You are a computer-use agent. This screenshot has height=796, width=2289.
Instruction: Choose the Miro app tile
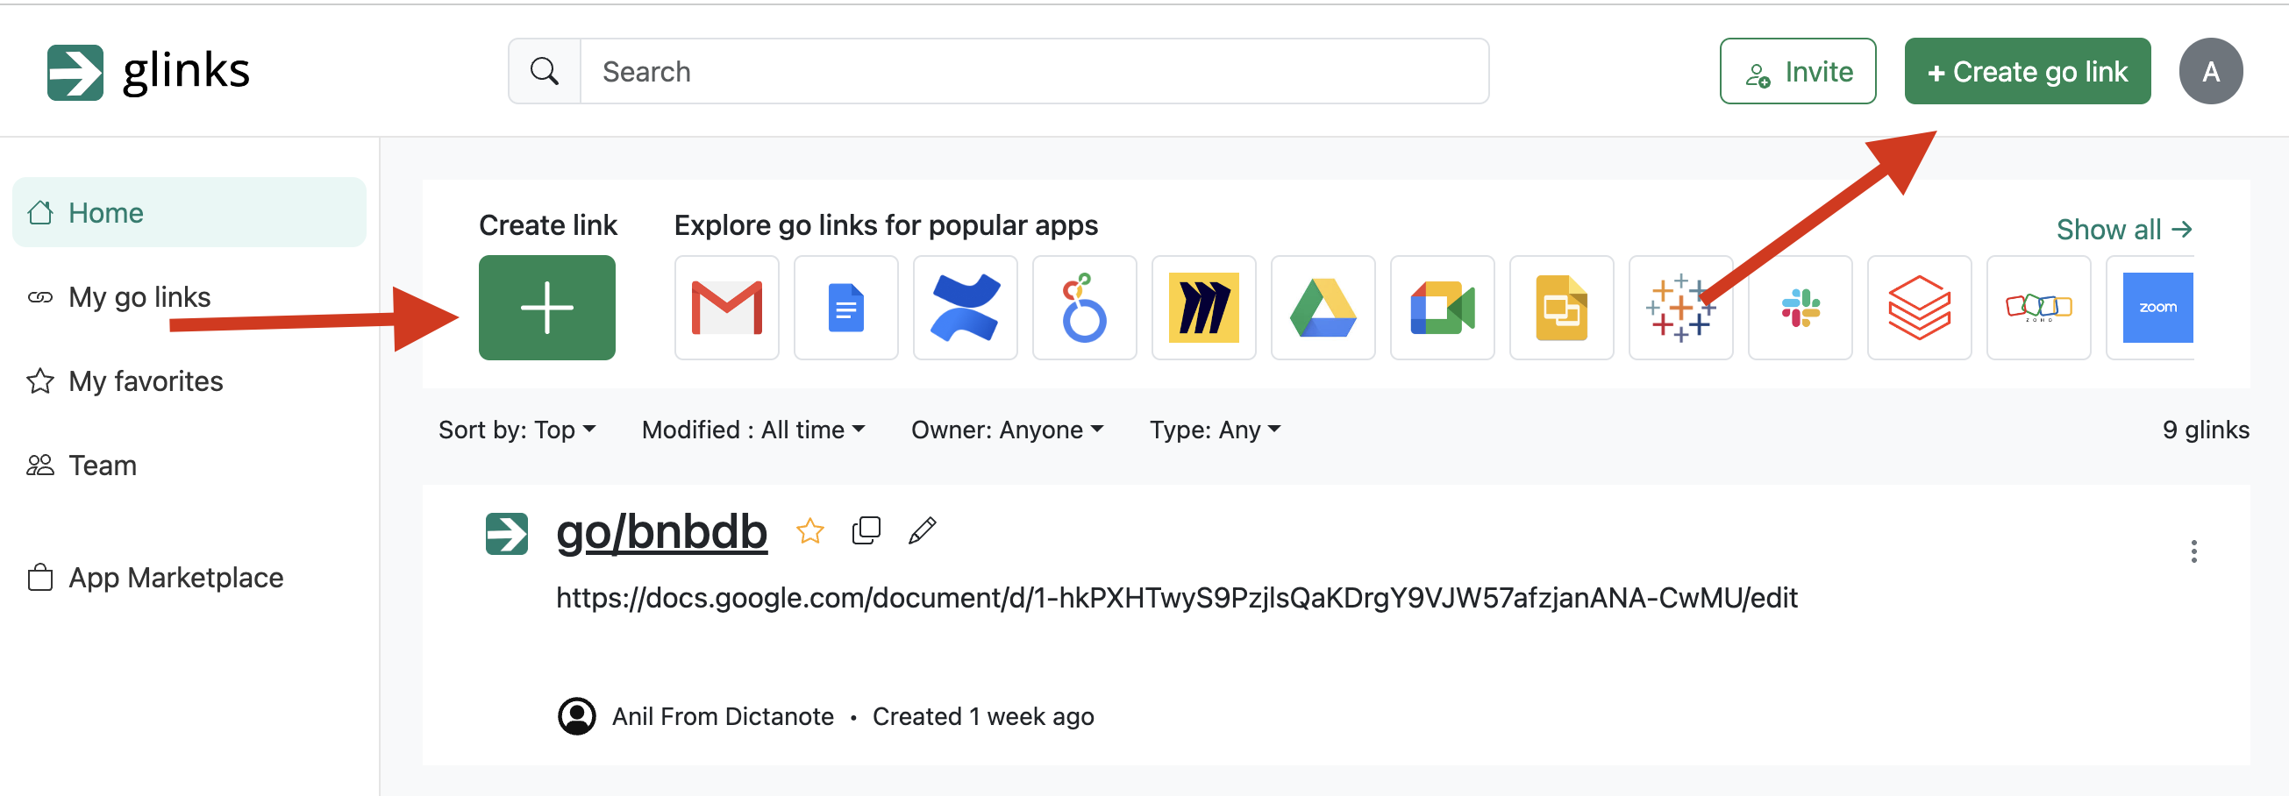[x=1203, y=308]
